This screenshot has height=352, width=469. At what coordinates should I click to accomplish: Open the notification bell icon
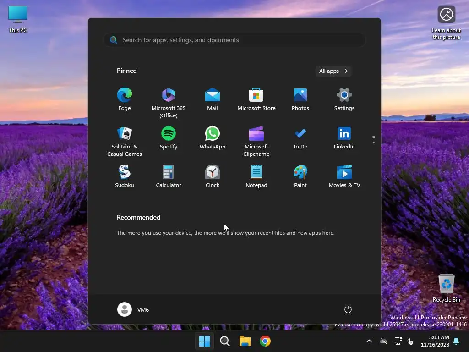tap(457, 341)
